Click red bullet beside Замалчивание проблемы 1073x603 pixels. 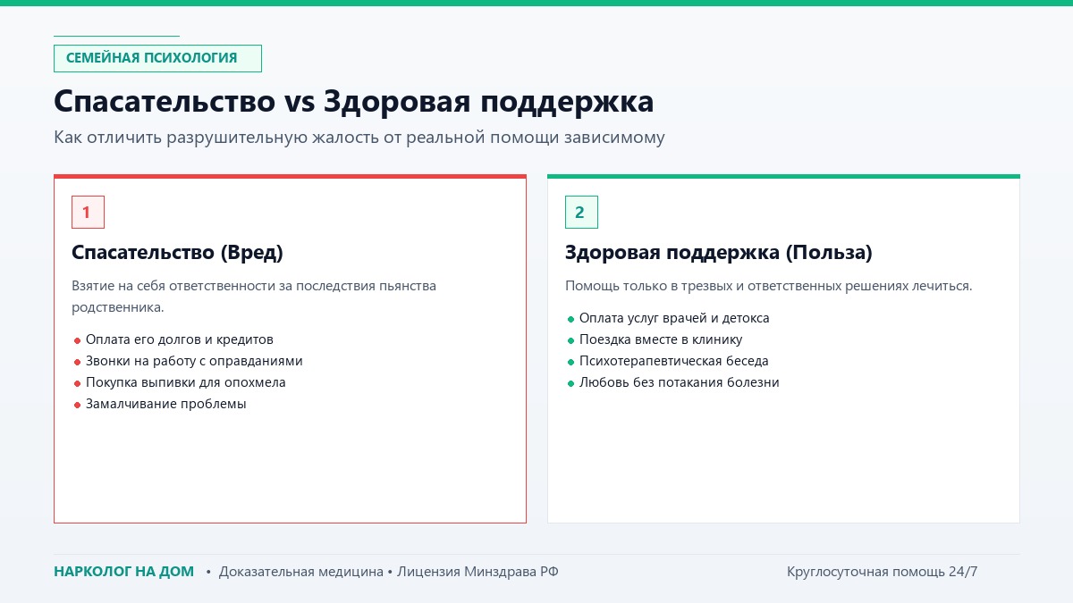click(77, 405)
